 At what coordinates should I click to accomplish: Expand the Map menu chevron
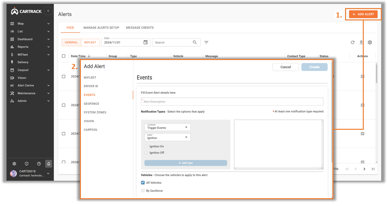[48, 24]
